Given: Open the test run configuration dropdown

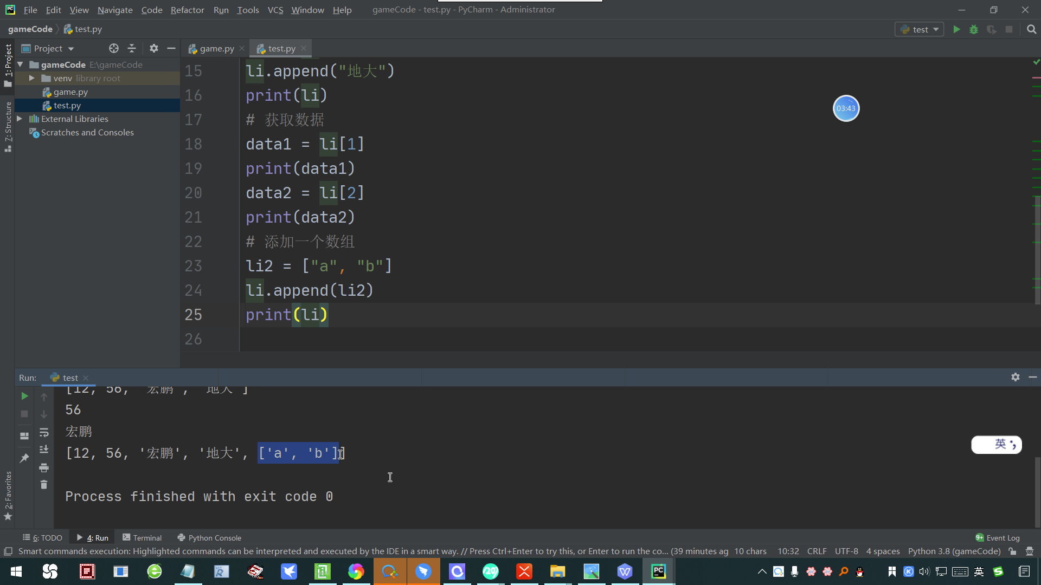Looking at the screenshot, I should pos(920,29).
